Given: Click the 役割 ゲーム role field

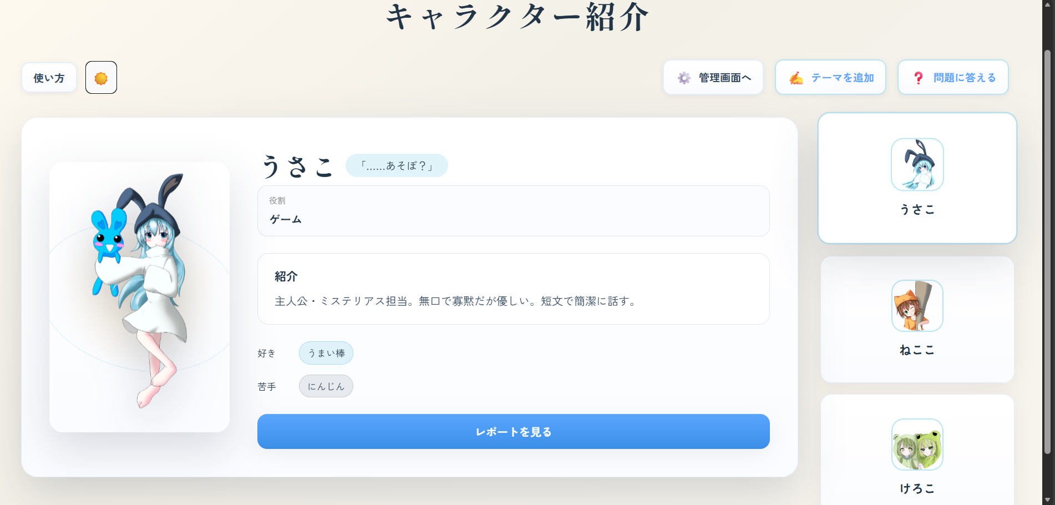Looking at the screenshot, I should (x=513, y=211).
